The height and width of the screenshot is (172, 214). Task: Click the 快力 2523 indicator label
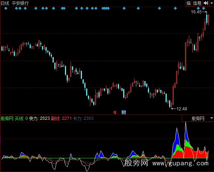pyautogui.click(x=39, y=118)
